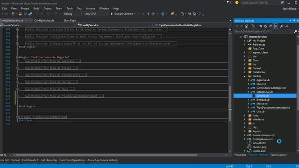This screenshot has height=168, width=299.
Task: Open the Azure App Service Activity tab
Action: pyautogui.click(x=103, y=160)
